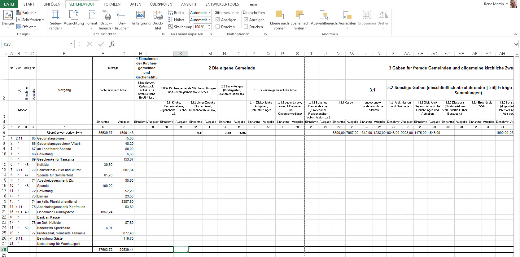
Task: Toggle Gitternetzlinien Anzeigen checkbox
Action: point(218,20)
